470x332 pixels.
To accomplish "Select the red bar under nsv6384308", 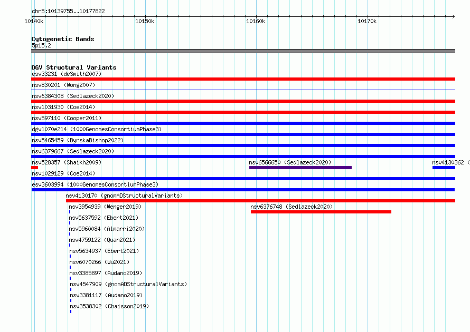I will pyautogui.click(x=243, y=101).
